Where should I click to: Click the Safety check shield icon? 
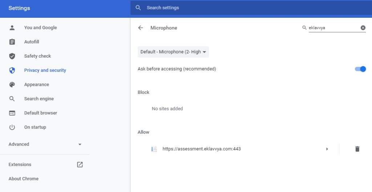12,56
